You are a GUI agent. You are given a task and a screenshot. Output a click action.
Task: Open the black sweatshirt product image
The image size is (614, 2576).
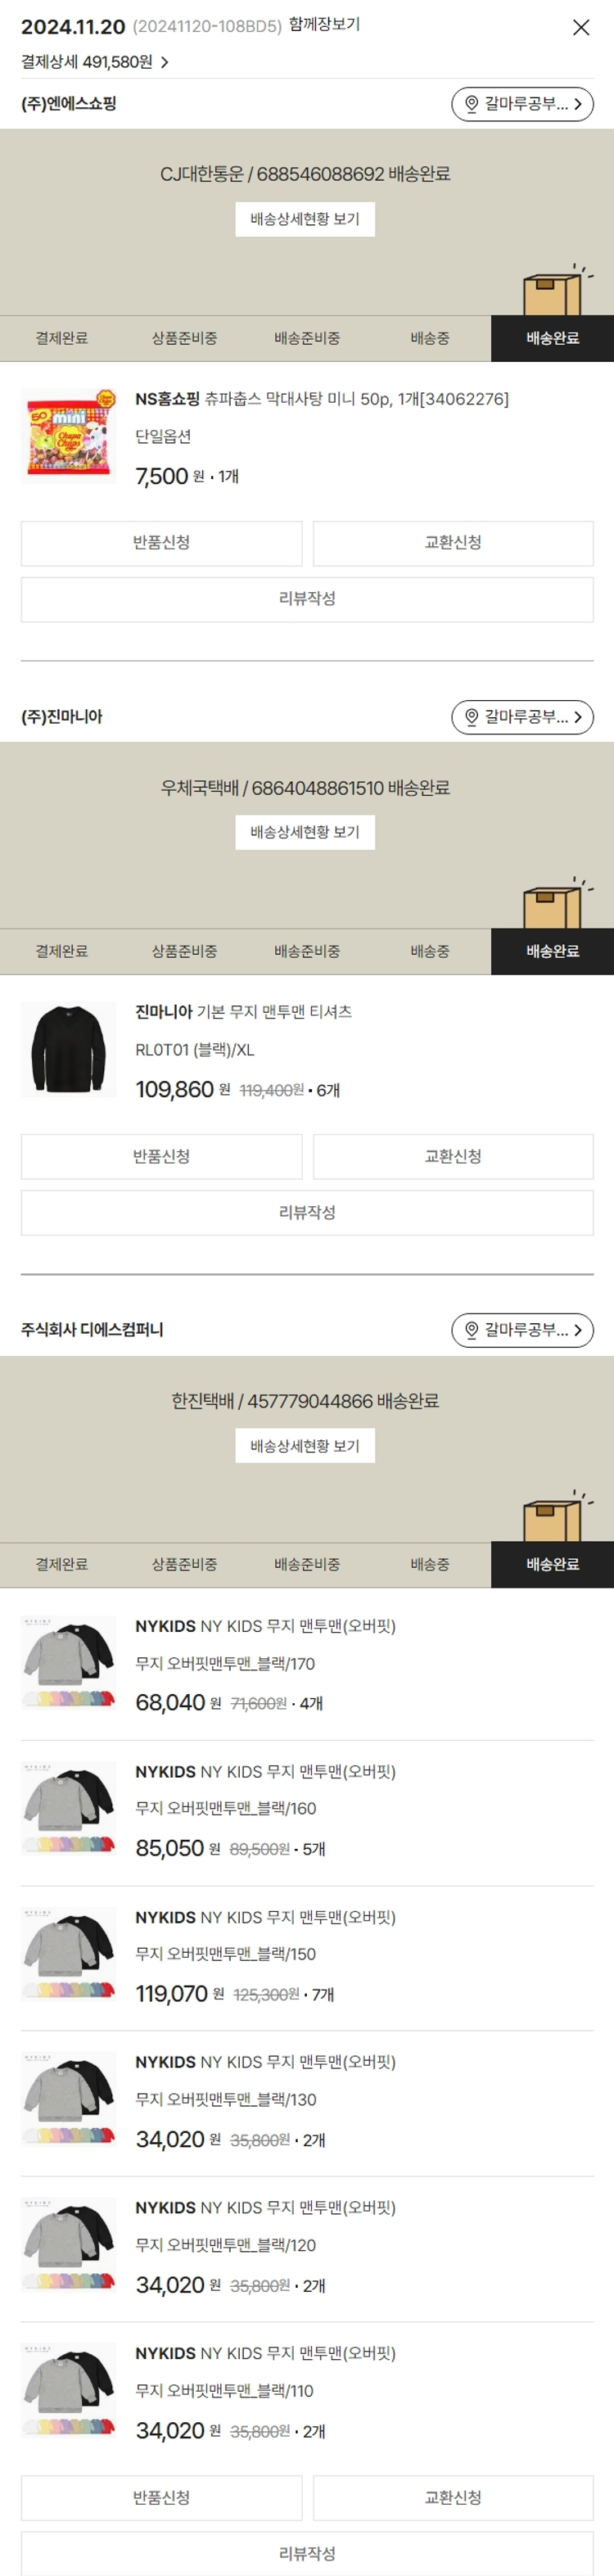[x=69, y=1050]
